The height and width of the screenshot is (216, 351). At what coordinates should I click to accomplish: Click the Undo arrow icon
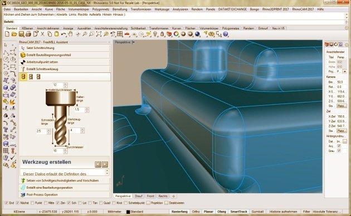[x=64, y=34]
